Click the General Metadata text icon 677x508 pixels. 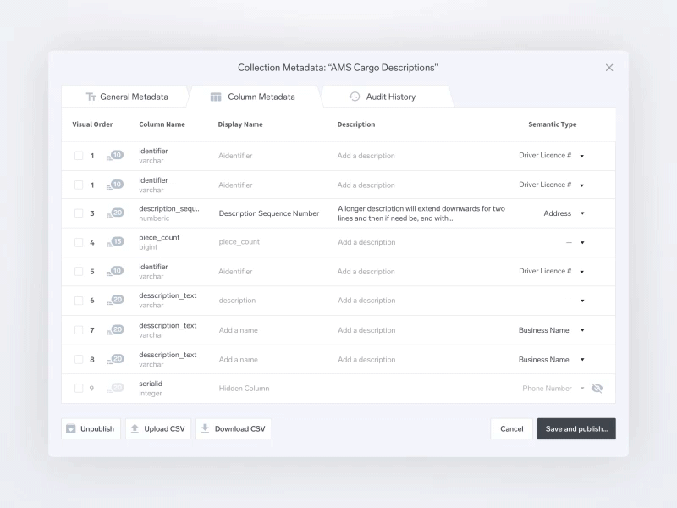91,97
